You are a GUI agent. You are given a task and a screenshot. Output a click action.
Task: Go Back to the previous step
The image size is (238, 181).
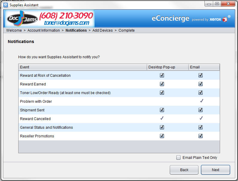coord(184,170)
